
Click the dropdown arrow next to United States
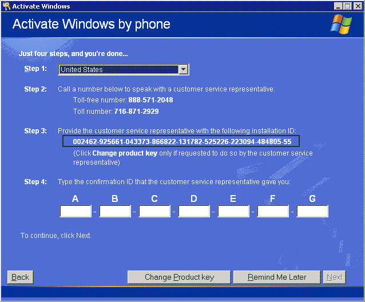point(183,70)
